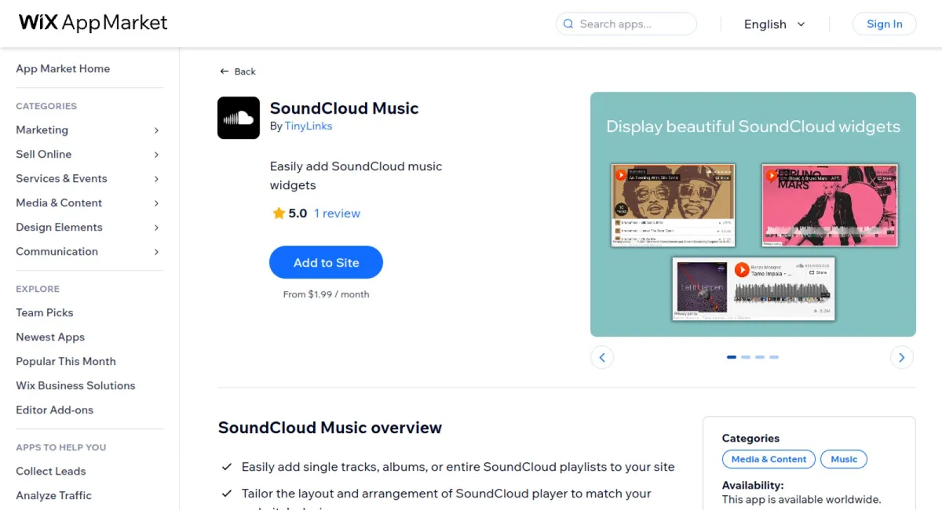
Task: Click the 'Categories' label in info card
Action: click(x=750, y=439)
